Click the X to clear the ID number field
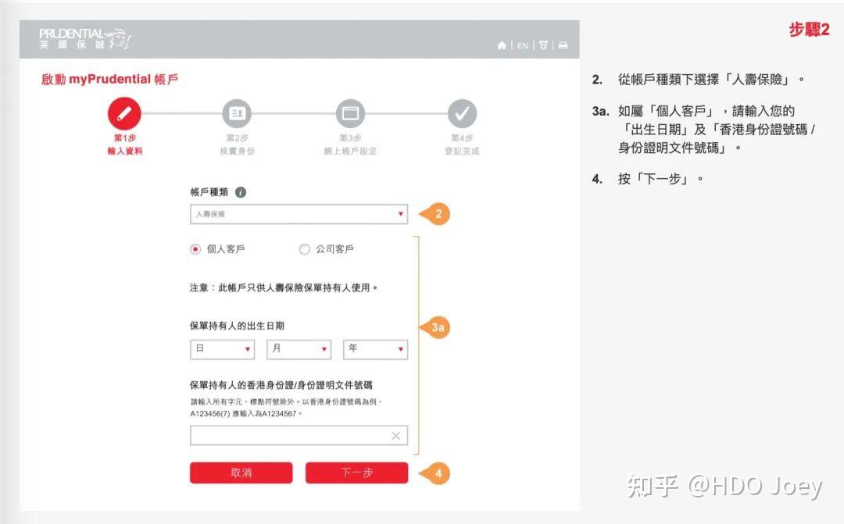 (395, 435)
